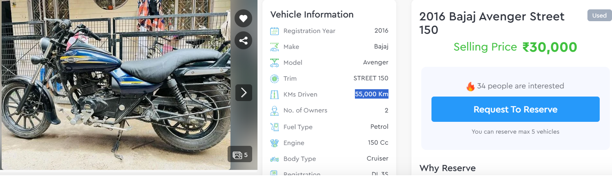Click the Body Type motorcycle icon
This screenshot has width=612, height=176.
[274, 159]
